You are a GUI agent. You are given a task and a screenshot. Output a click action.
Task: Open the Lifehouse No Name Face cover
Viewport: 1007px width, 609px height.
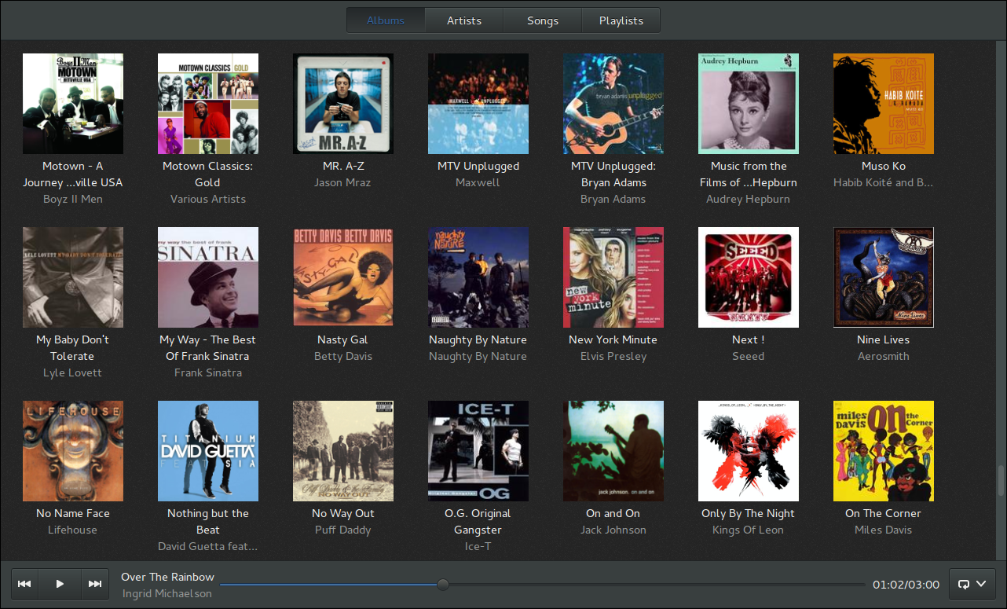click(x=73, y=451)
